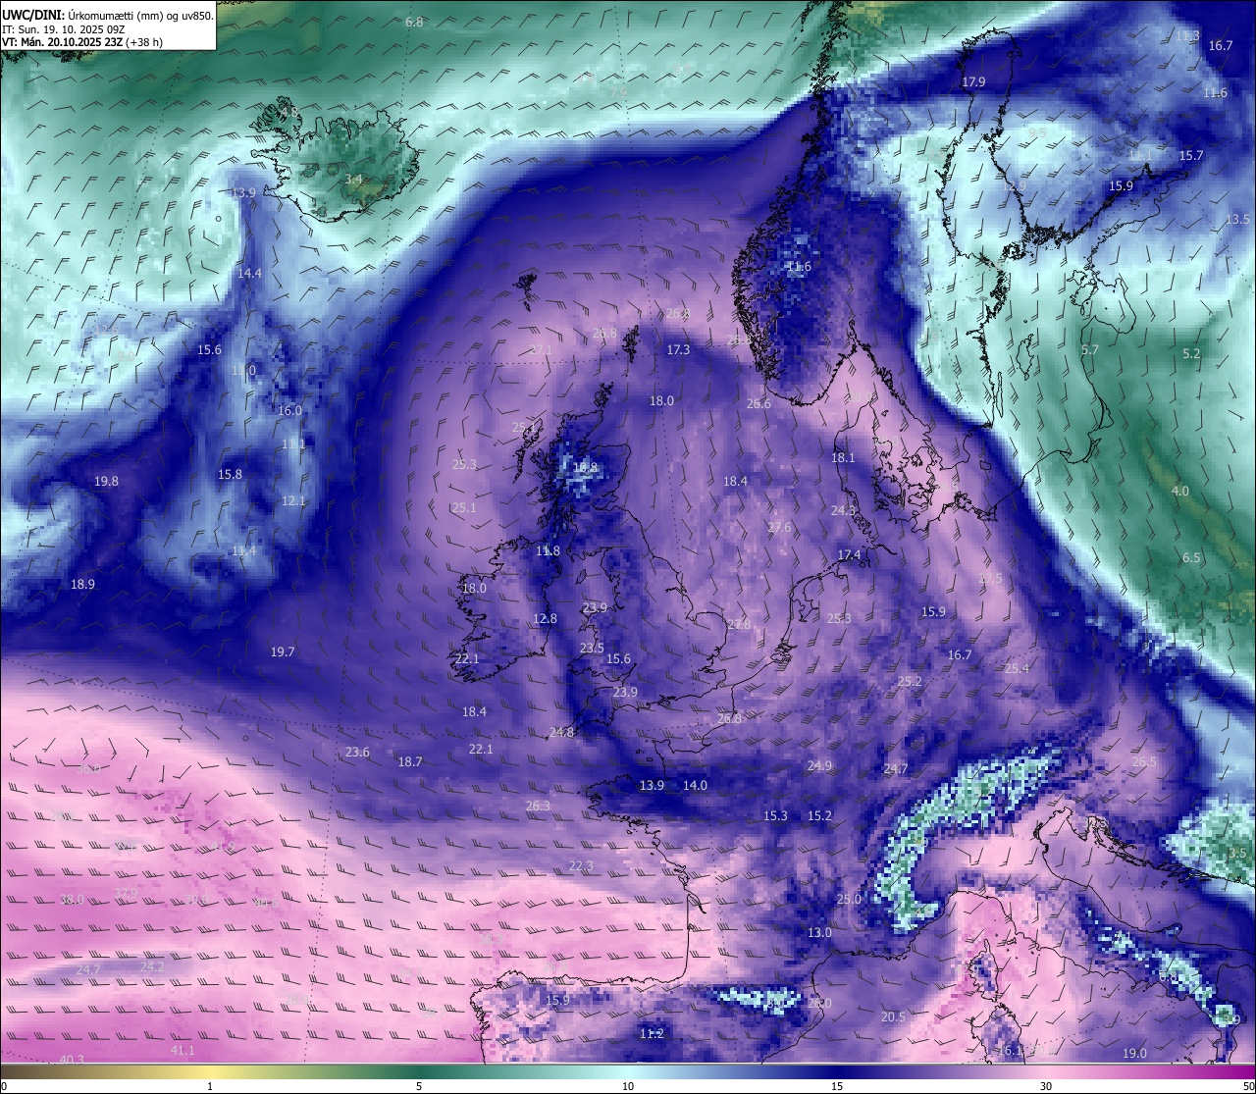Click the 12.8 value in the Irish Sea
The image size is (1256, 1094).
pos(545,619)
